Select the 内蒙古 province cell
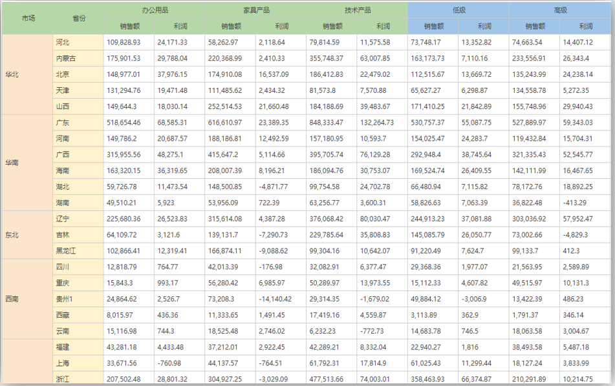Viewport: 615px width, 386px height. [x=65, y=58]
